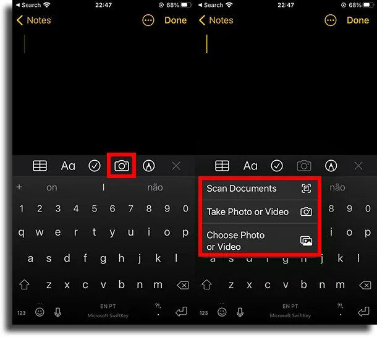
Task: Tap backspace key on right keyboard
Action: (x=365, y=285)
